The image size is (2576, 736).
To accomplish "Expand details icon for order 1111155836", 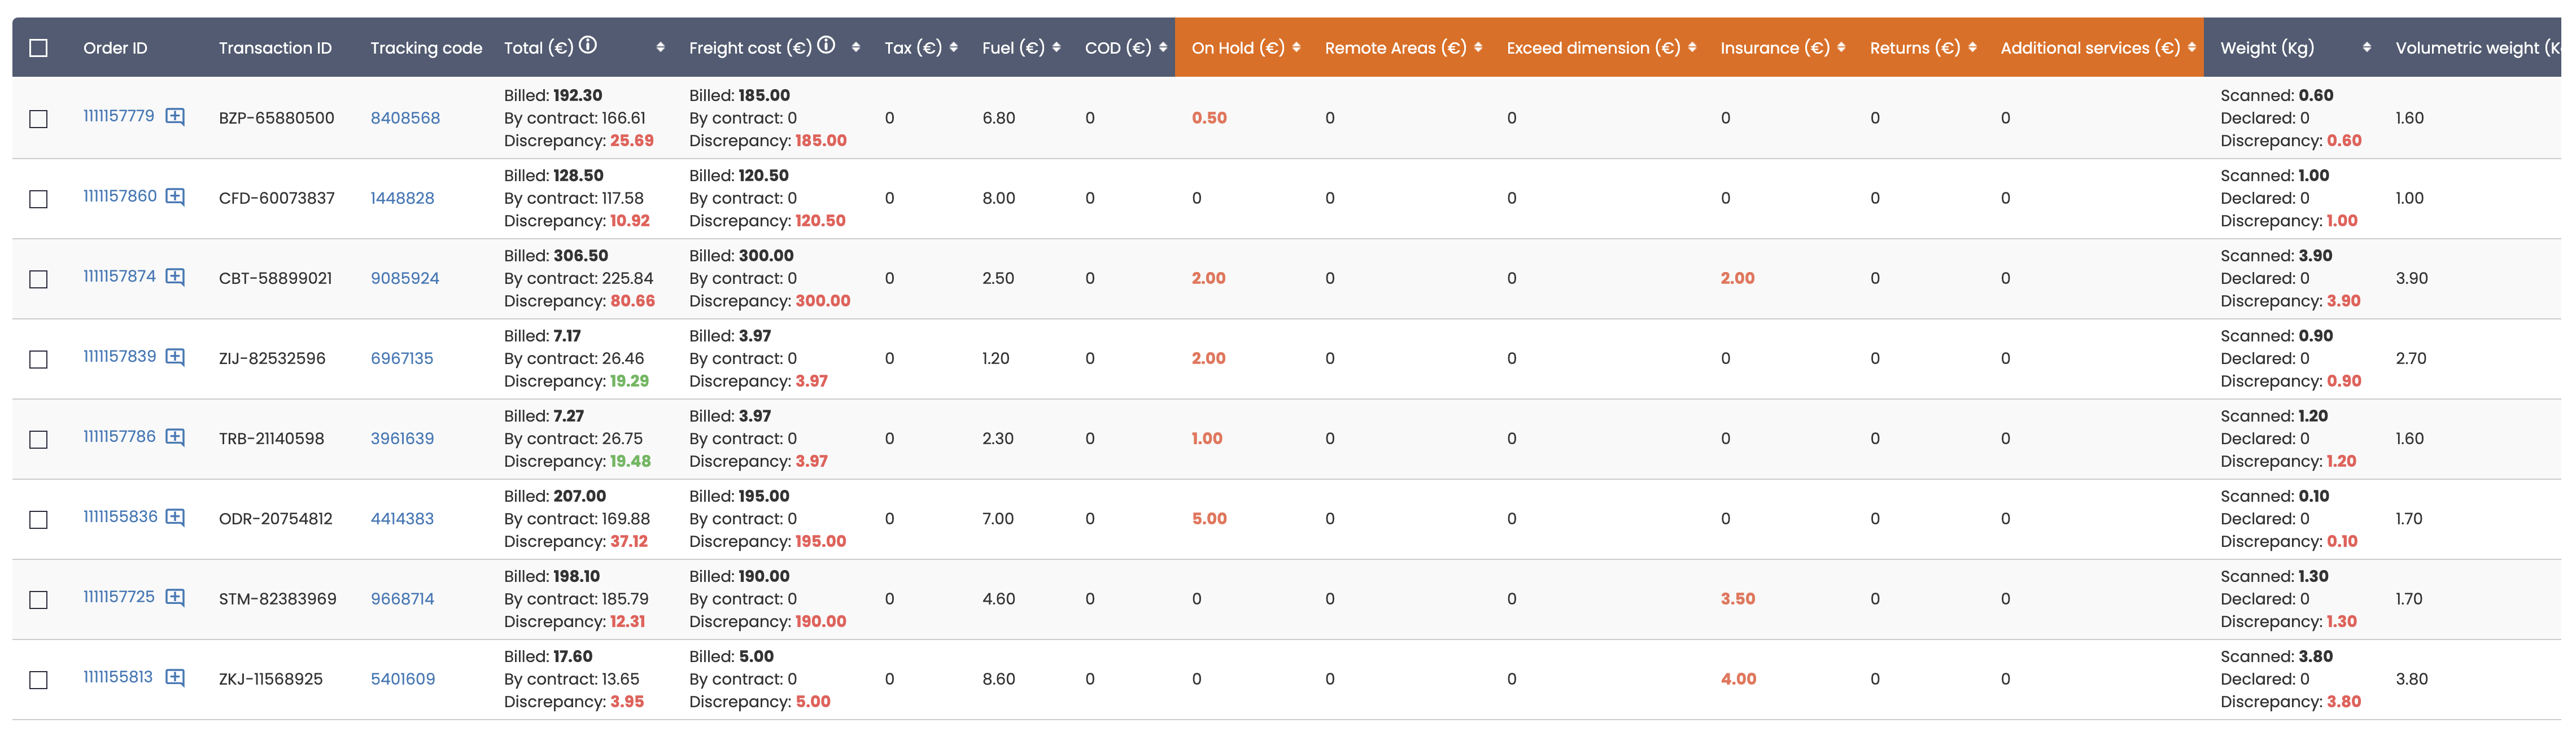I will tap(175, 516).
